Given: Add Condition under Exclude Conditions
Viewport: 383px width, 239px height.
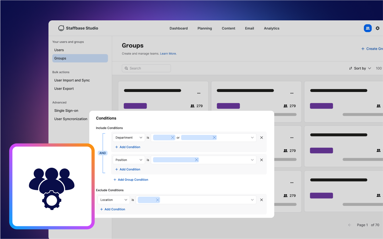Looking at the screenshot, I should pyautogui.click(x=113, y=209).
